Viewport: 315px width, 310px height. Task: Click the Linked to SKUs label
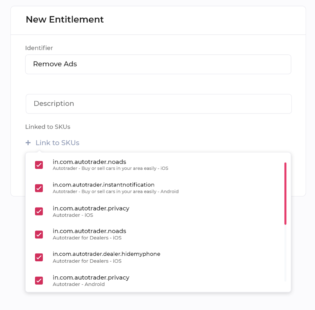tap(47, 127)
